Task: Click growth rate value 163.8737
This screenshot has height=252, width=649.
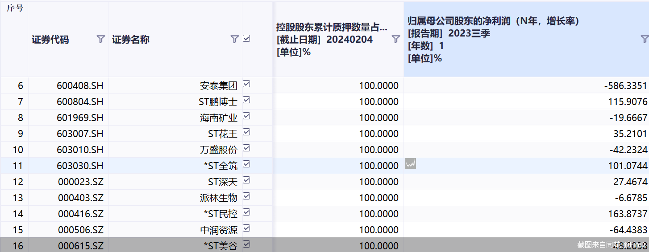Action: click(x=628, y=214)
